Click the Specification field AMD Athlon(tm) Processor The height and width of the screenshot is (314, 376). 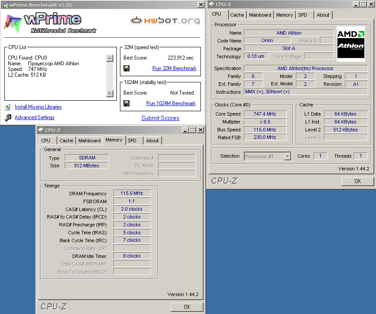[x=306, y=68]
